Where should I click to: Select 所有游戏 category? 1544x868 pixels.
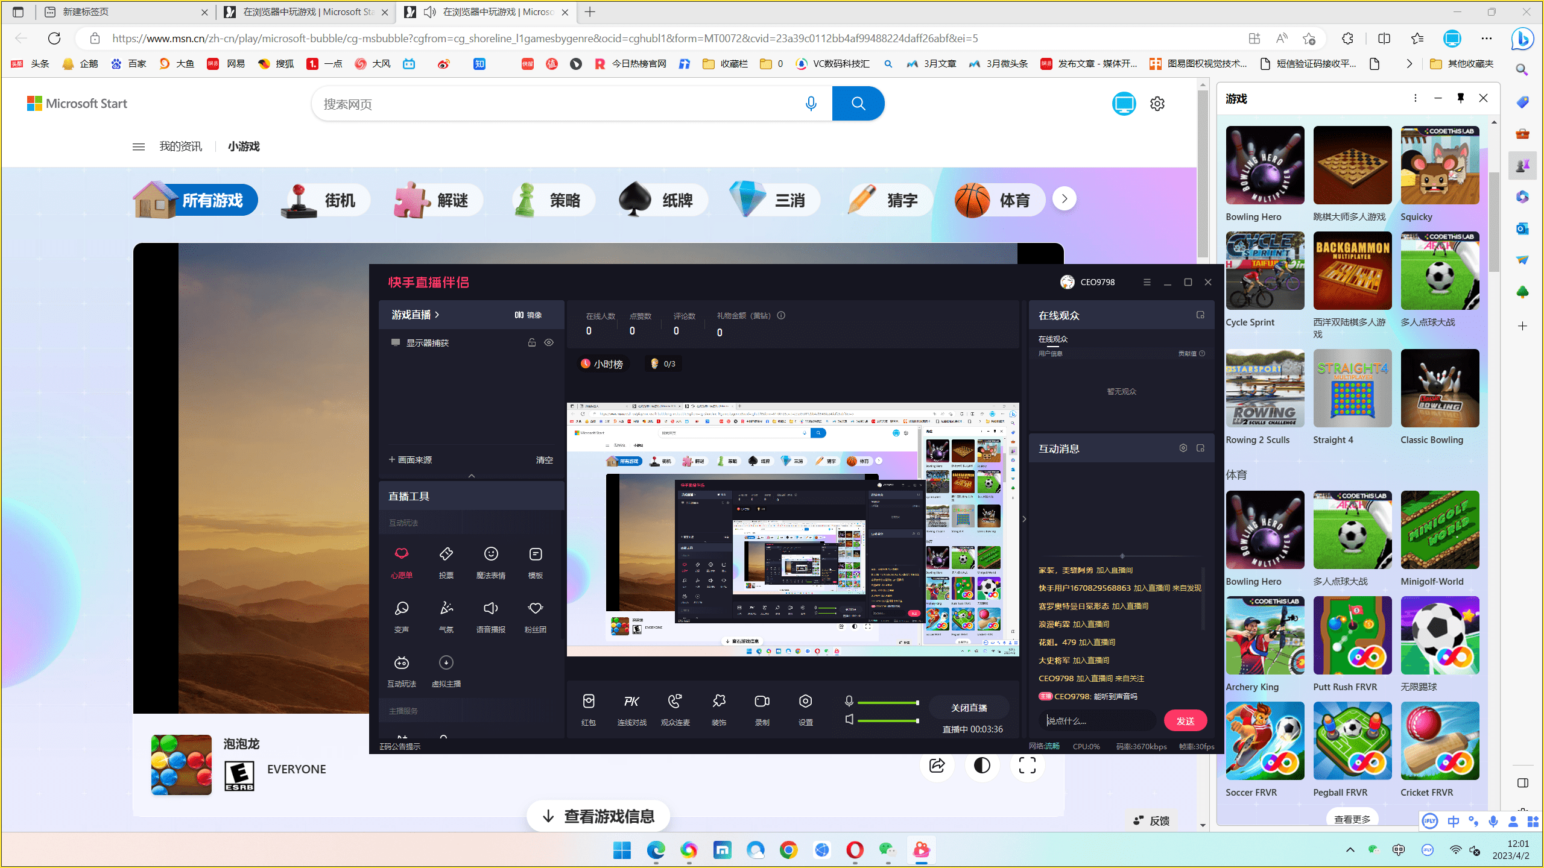pyautogui.click(x=196, y=200)
